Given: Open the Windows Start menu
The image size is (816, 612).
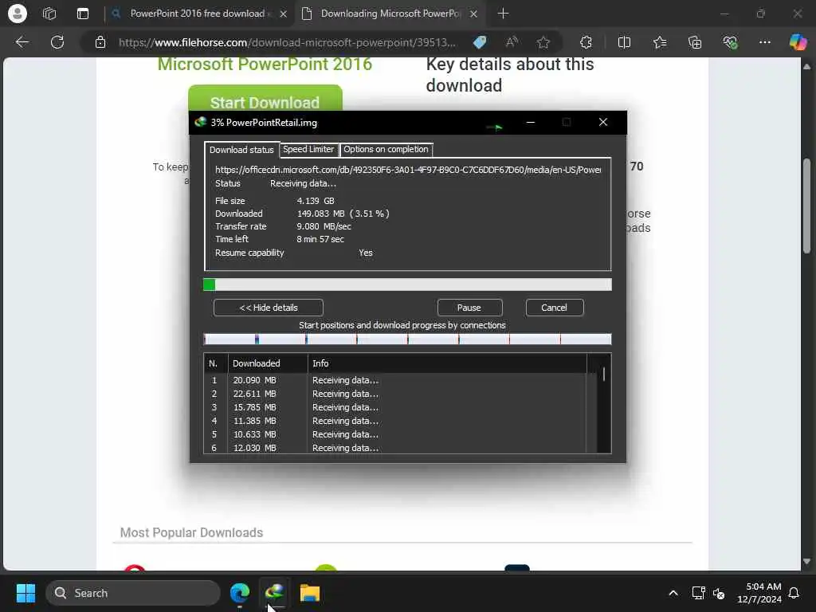Looking at the screenshot, I should pos(25,593).
